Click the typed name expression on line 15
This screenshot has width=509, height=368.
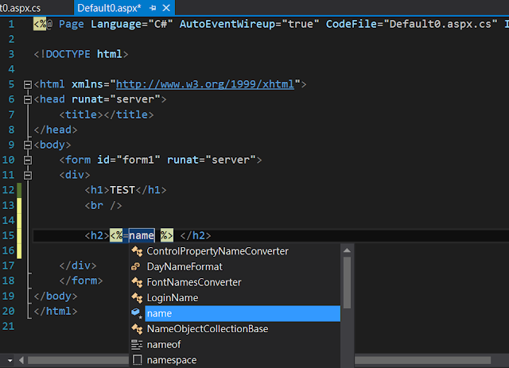pos(142,235)
